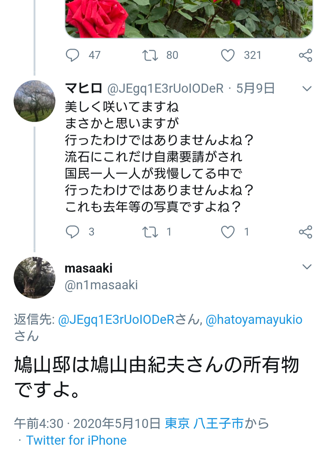The width and height of the screenshot is (327, 455).
Task: Share マヒロ's tweet
Action: [305, 232]
